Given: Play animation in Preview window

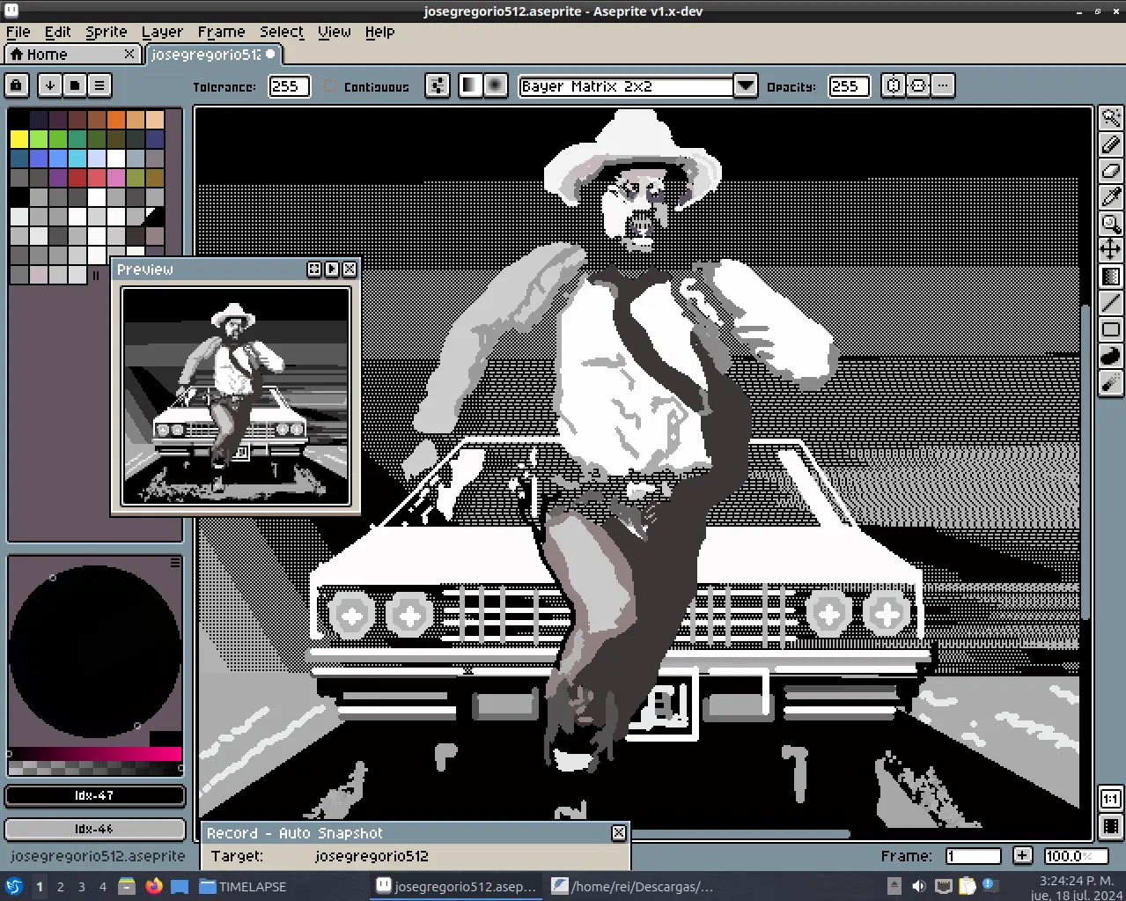Looking at the screenshot, I should [x=332, y=270].
